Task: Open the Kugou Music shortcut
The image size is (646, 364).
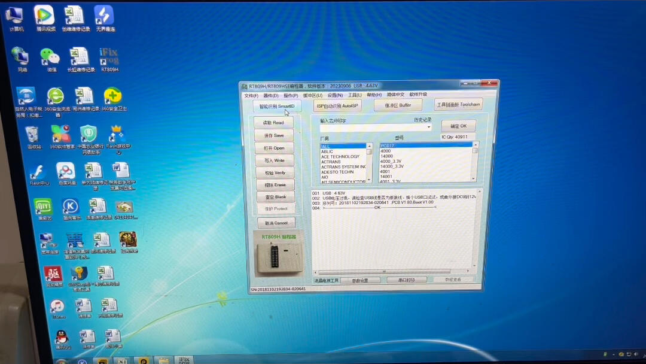Action: click(71, 210)
